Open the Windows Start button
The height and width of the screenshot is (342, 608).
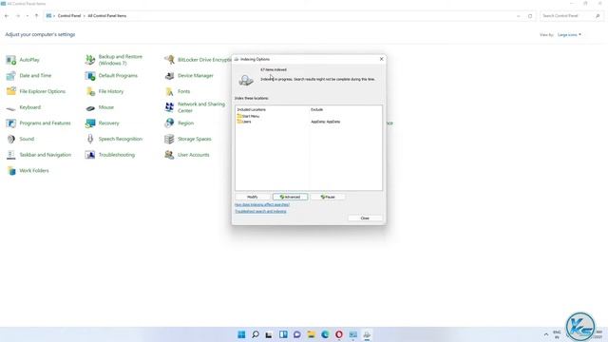coord(241,334)
